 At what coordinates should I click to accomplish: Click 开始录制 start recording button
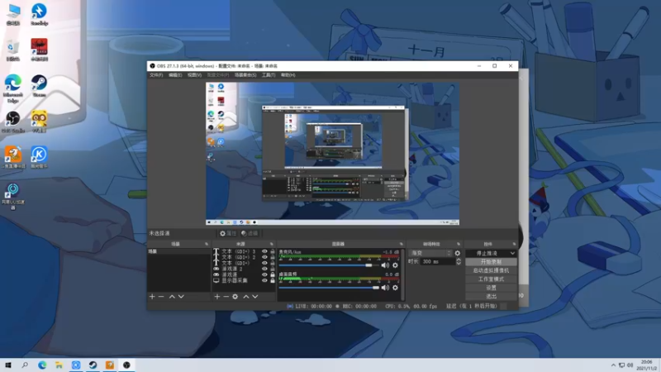491,262
